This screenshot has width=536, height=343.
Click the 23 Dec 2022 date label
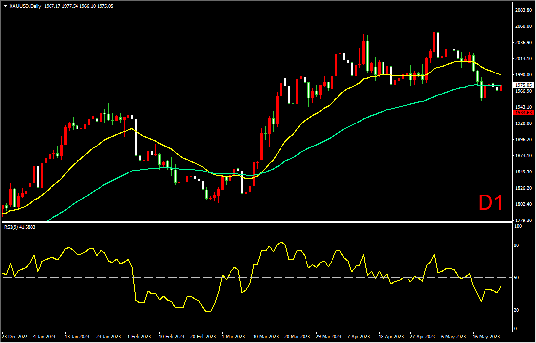15,337
